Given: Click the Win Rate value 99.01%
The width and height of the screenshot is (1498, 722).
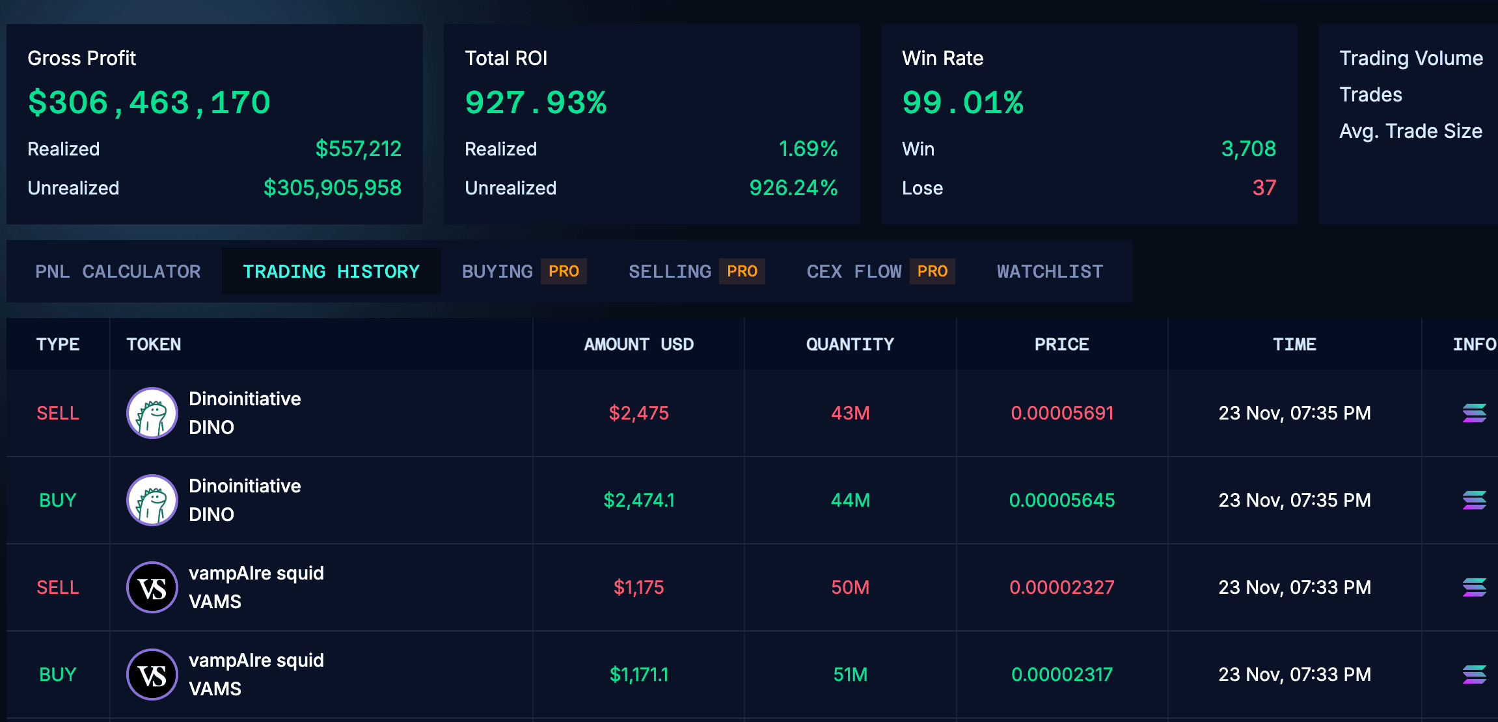Looking at the screenshot, I should coord(962,102).
